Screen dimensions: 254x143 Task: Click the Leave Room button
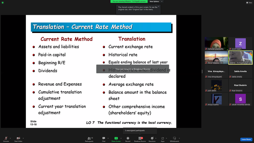246,139
